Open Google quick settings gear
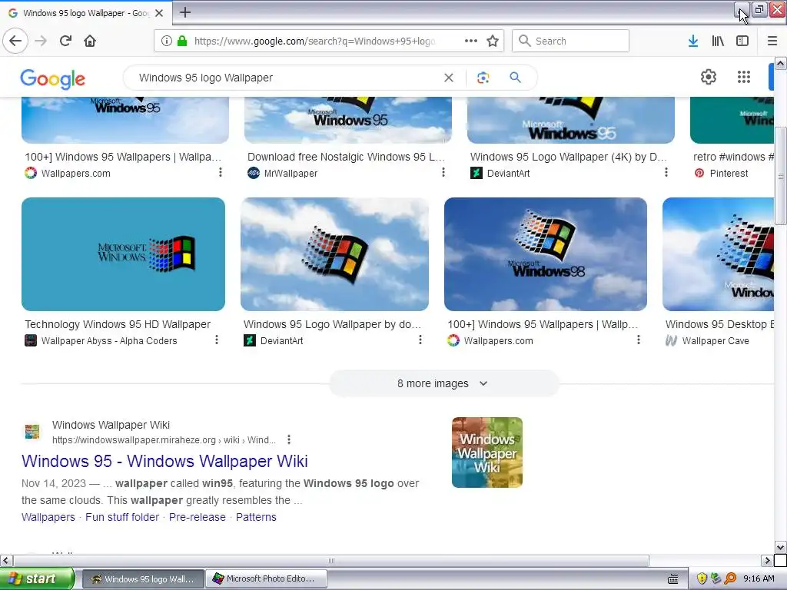The height and width of the screenshot is (590, 787). tap(708, 77)
